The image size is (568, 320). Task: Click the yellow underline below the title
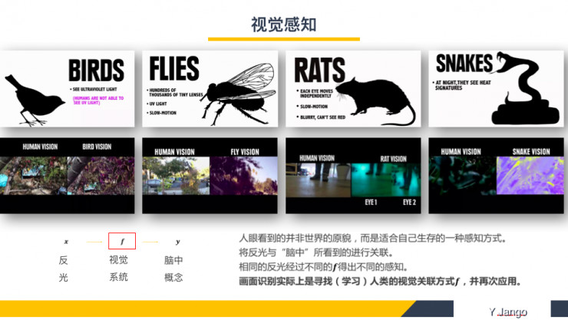[283, 38]
